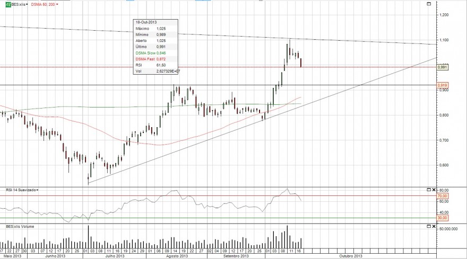Click the Mínimo 0,989 row in tooltip
The height and width of the screenshot is (259, 467).
point(155,34)
